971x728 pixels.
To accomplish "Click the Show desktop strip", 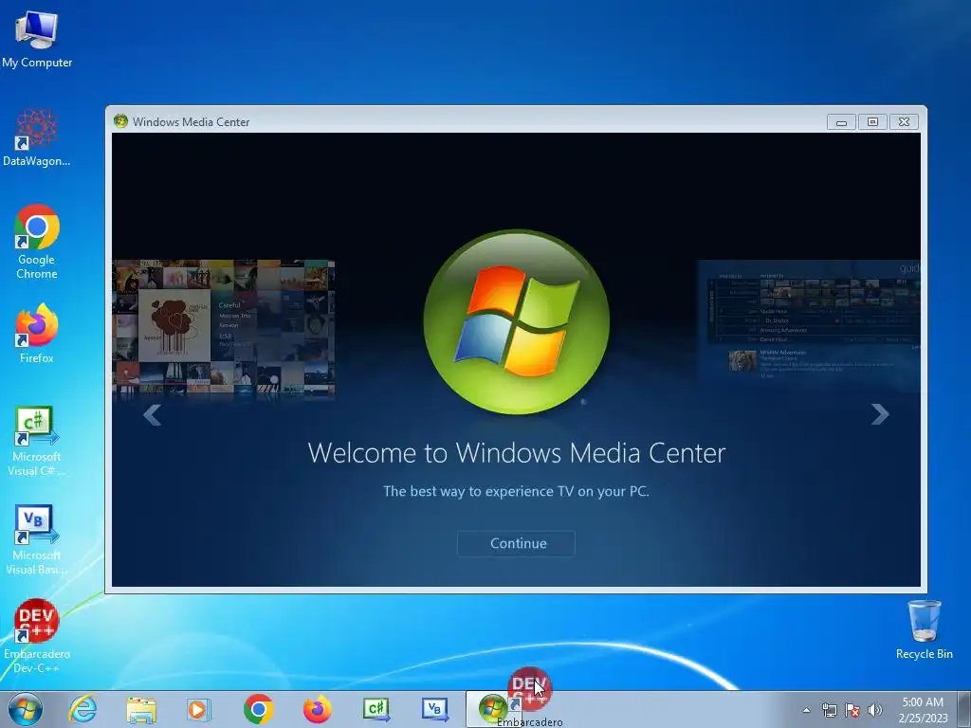I will point(965,710).
